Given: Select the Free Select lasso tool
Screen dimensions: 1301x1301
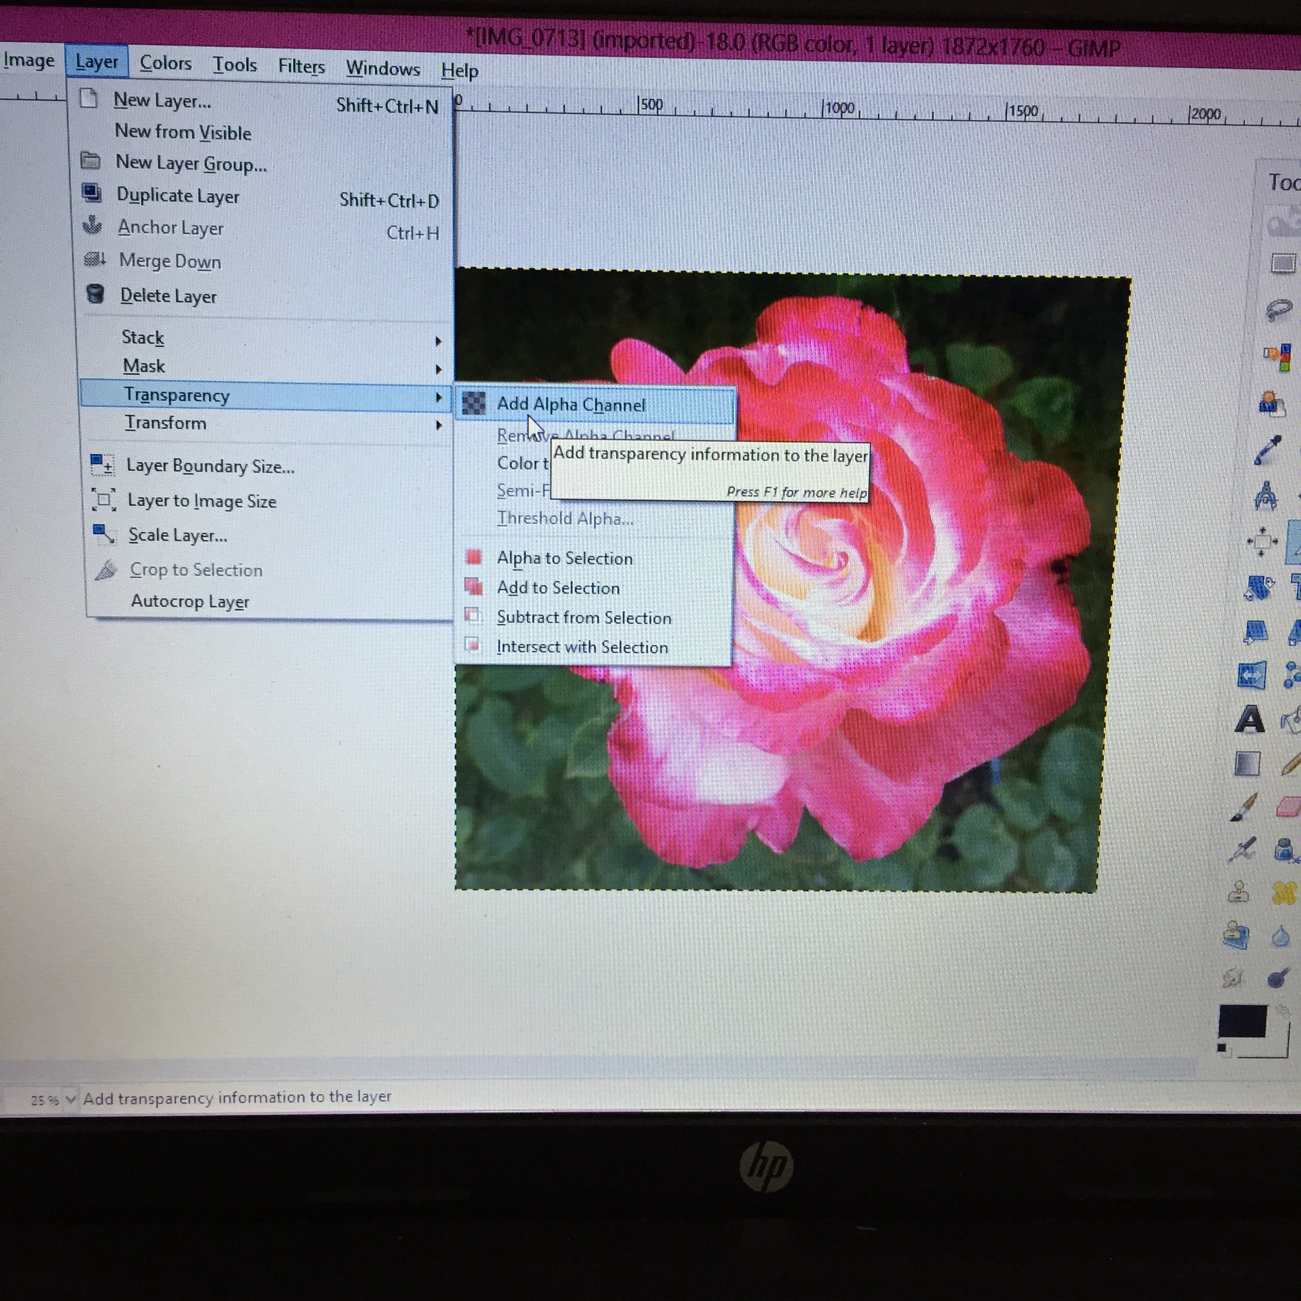Looking at the screenshot, I should click(x=1280, y=310).
